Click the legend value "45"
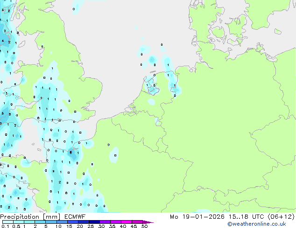This screenshot has width=296, height=228. 134,226
